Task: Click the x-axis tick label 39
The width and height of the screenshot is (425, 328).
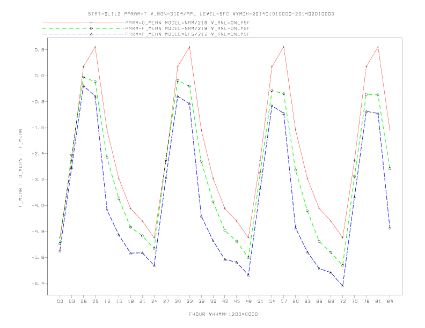Action: (x=213, y=301)
